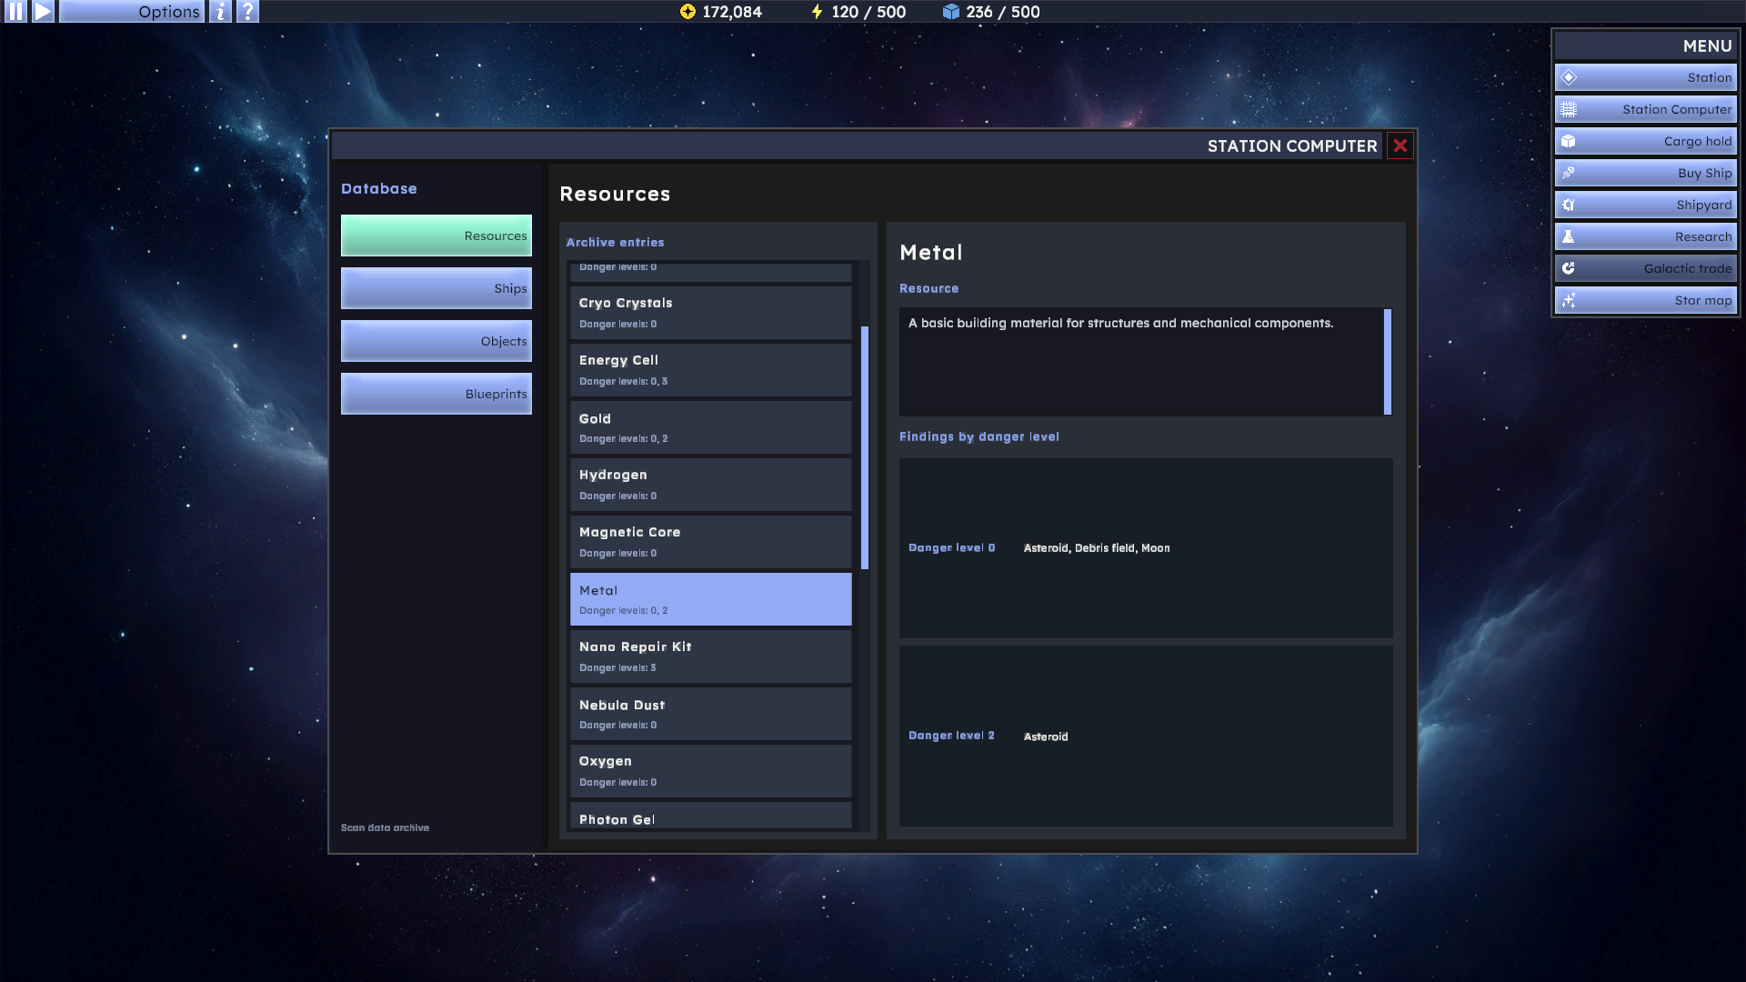Click the Metal description scrollbar

point(1388,362)
